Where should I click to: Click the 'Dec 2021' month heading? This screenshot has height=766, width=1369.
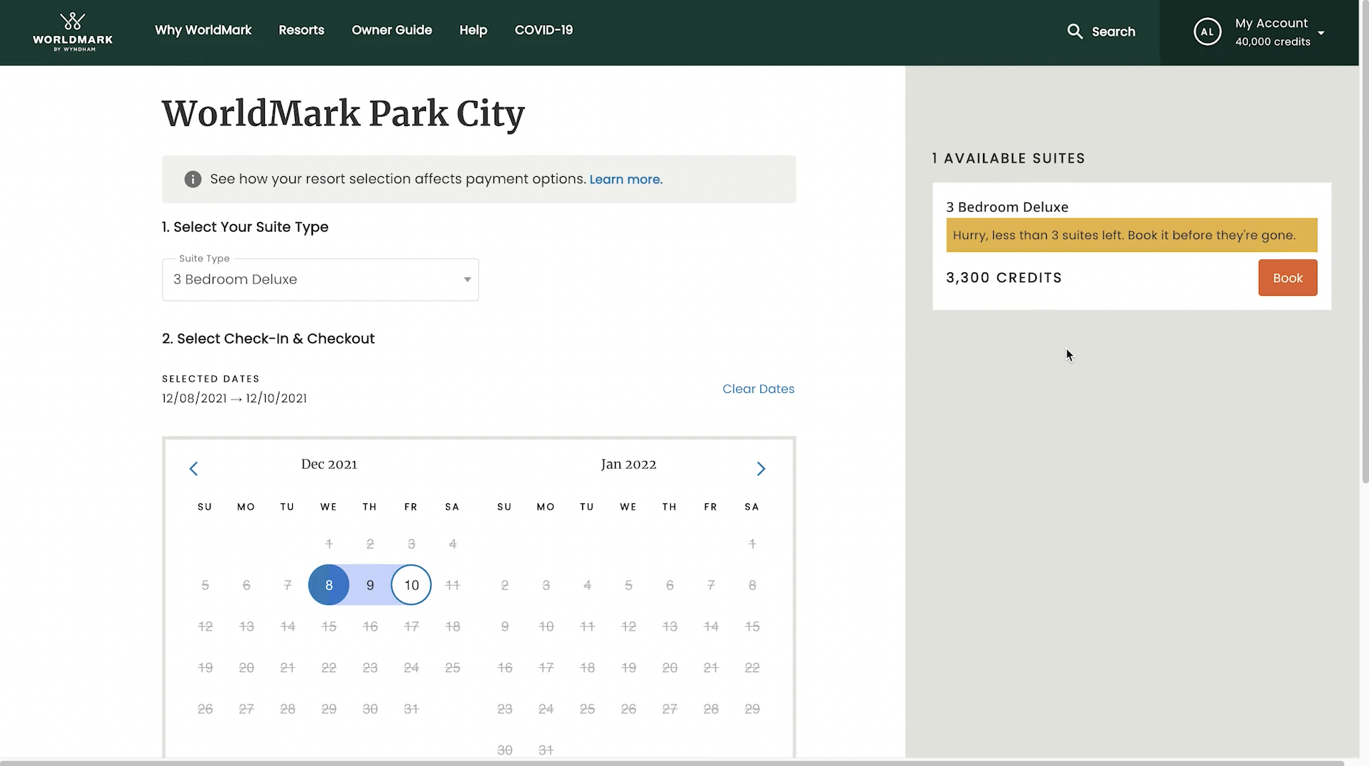pyautogui.click(x=329, y=464)
